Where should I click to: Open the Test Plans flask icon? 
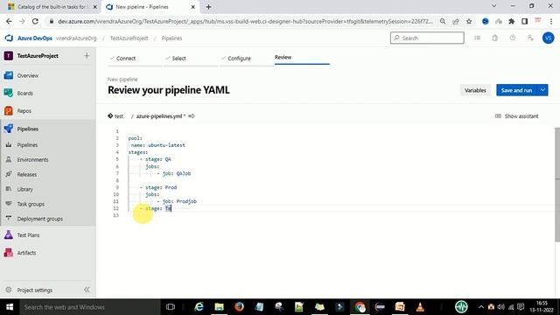point(9,234)
